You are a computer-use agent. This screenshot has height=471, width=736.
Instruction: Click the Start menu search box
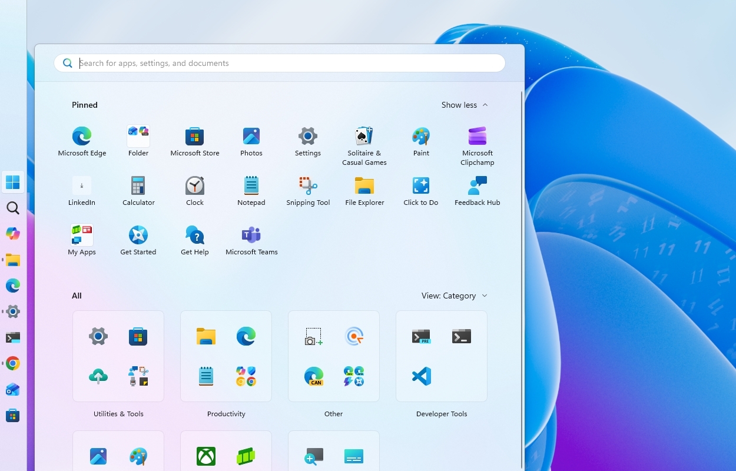tap(280, 63)
